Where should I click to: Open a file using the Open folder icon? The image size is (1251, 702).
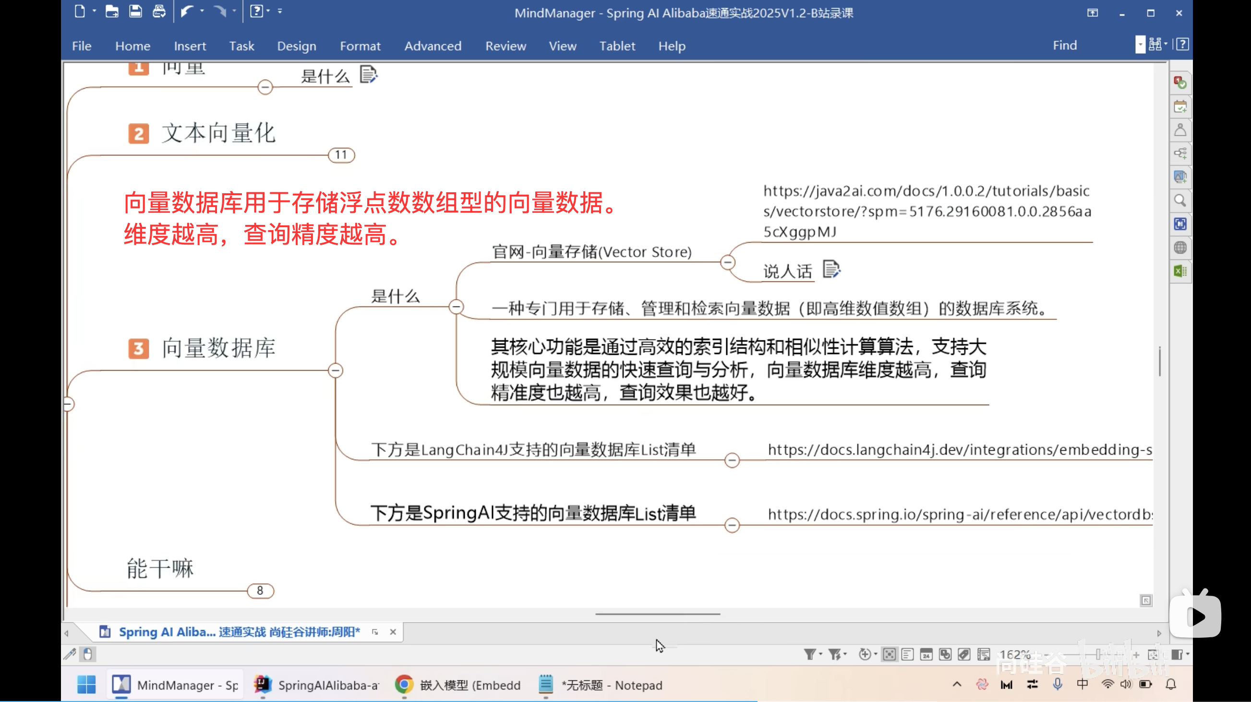coord(112,11)
